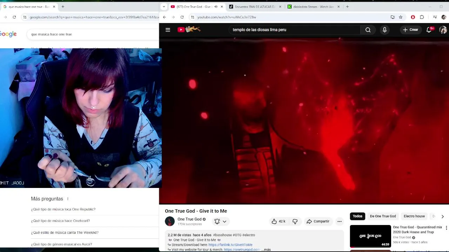Open the YouTube hamburger guide menu
Screen dimensions: 449x252
click(x=168, y=30)
